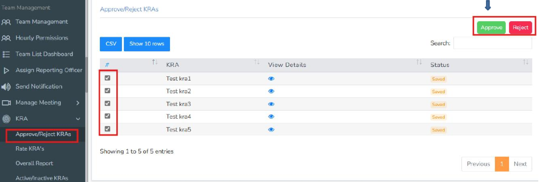Export table with CSV button
This screenshot has width=539, height=182.
tap(111, 44)
